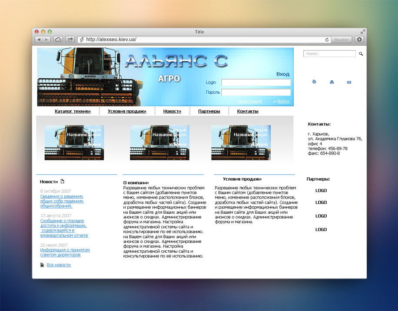This screenshot has width=398, height=311.
Task: Click the magnifier icon next to ПОИСК field
Action: pos(361,53)
